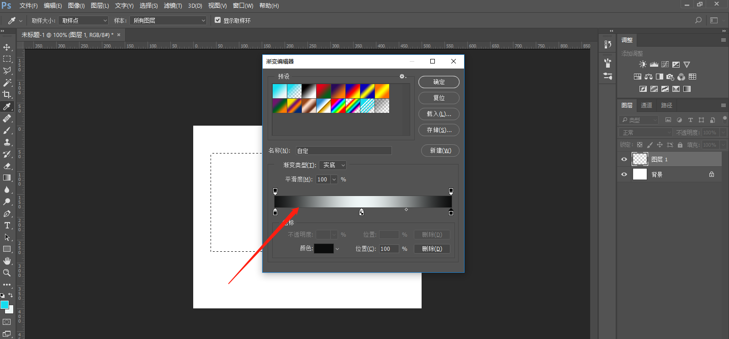Click the 存储(S)... button

(x=439, y=130)
